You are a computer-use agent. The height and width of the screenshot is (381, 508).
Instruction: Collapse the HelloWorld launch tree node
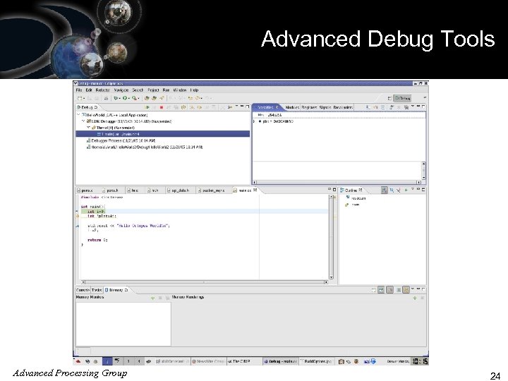pyautogui.click(x=78, y=115)
